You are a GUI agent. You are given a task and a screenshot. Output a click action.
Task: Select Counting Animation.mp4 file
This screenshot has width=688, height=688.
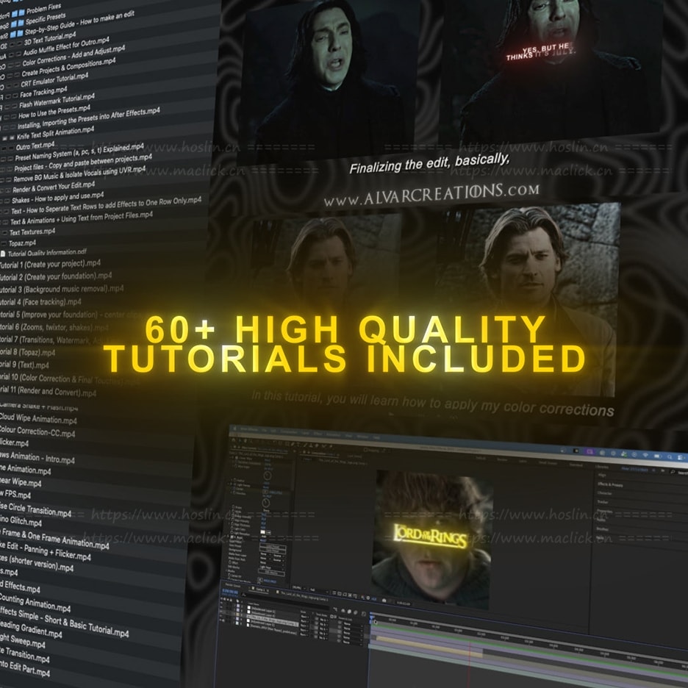[x=35, y=605]
